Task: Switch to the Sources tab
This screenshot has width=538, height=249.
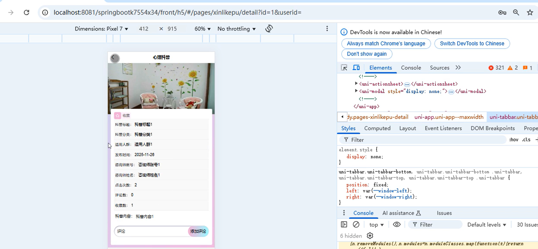Action: point(439,68)
